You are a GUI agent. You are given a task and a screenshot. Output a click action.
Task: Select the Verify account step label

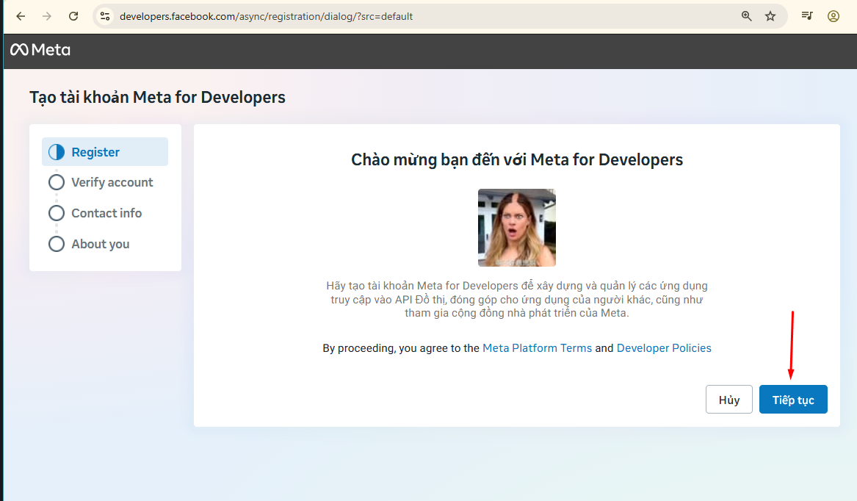(112, 182)
